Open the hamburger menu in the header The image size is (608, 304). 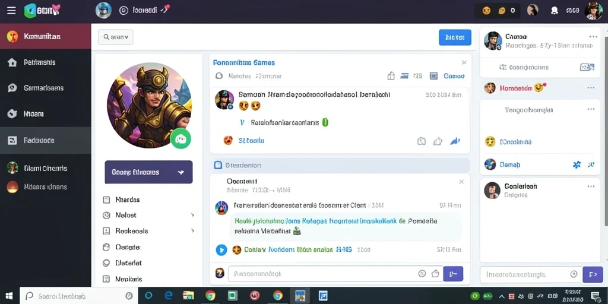[x=12, y=11]
